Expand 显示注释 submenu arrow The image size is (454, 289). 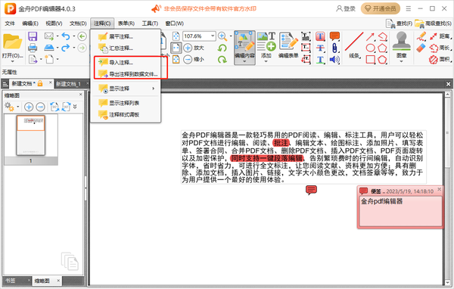coord(154,89)
